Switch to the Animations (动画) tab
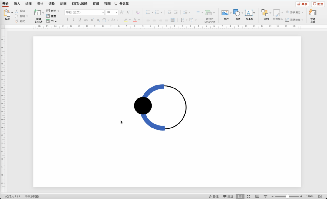This screenshot has height=199, width=327. (63, 4)
